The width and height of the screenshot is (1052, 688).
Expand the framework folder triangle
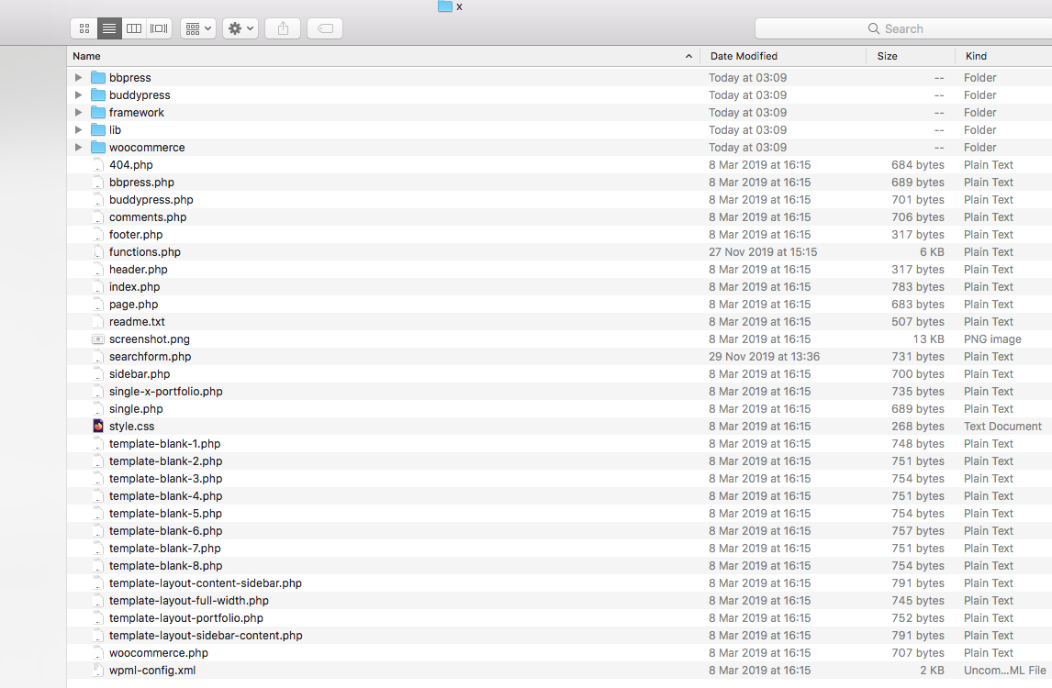(79, 113)
